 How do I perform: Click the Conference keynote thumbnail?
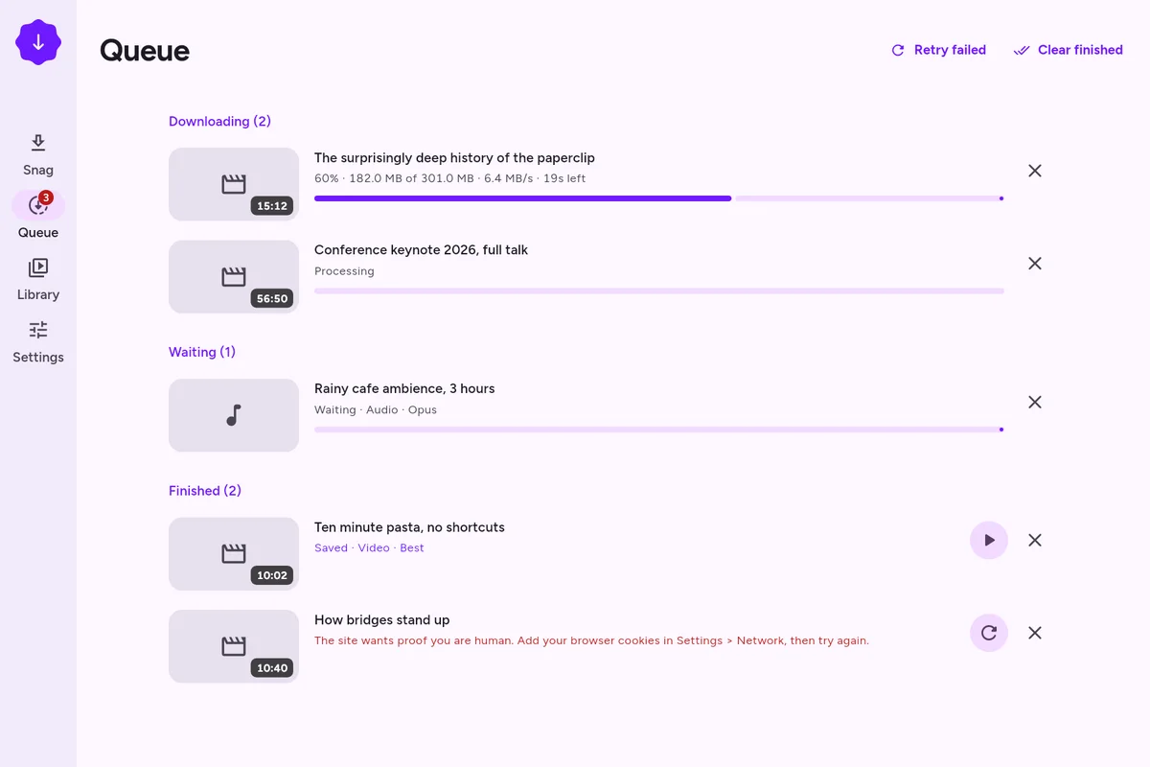234,277
